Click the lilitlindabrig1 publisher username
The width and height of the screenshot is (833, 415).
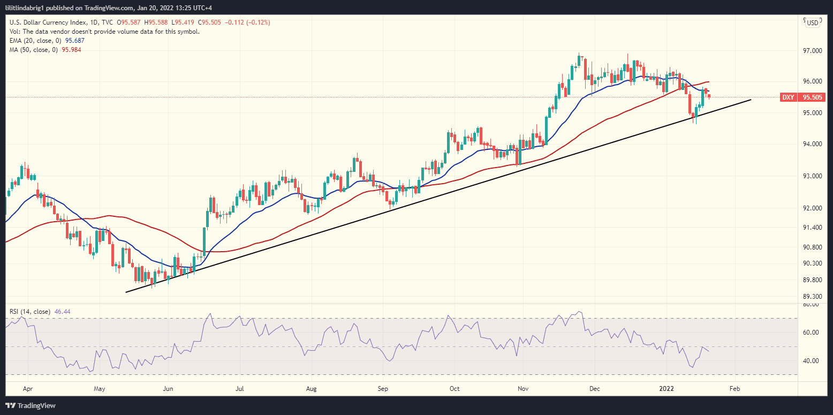(26, 7)
